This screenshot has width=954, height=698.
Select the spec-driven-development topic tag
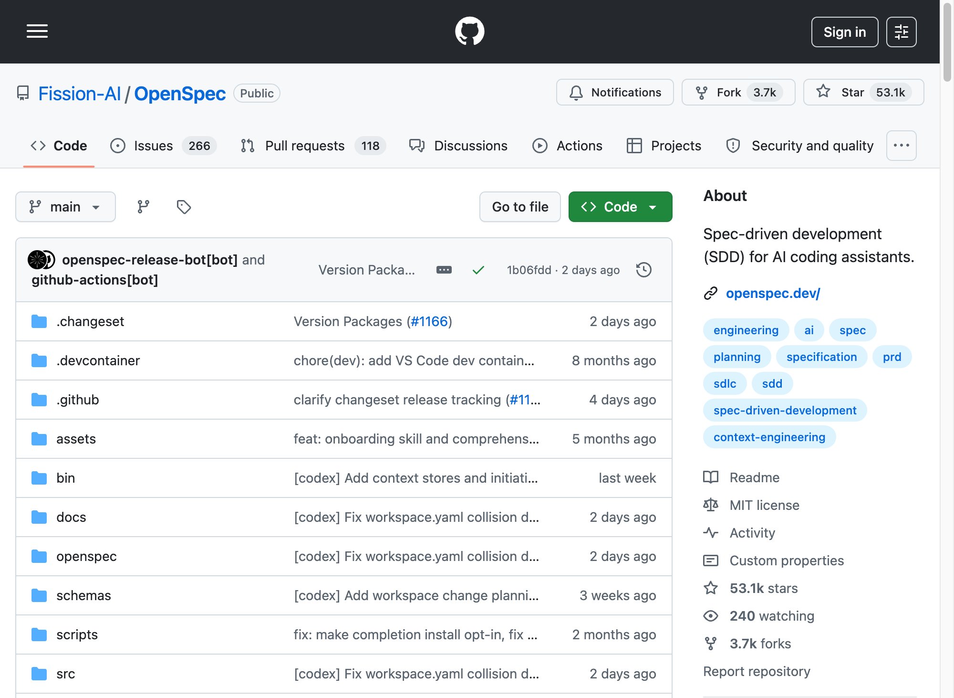coord(785,410)
